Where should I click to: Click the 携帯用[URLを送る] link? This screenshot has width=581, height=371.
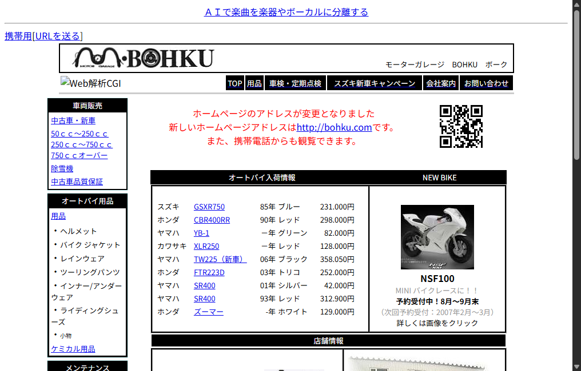43,36
